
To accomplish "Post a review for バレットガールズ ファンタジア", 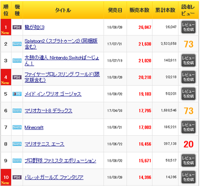I will point(188,177).
